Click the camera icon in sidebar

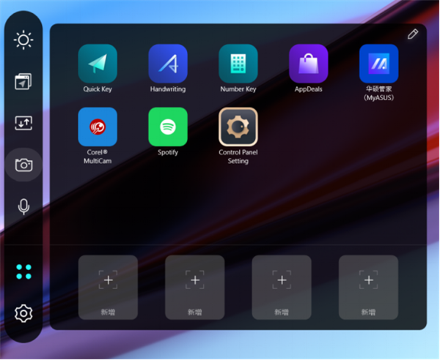pos(23,165)
